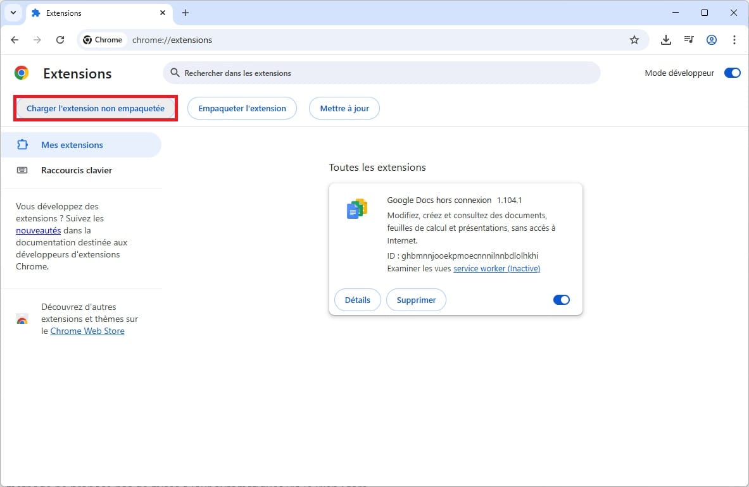This screenshot has width=749, height=487.
Task: Click the keyboard icon of Raccourcis clavier
Action: pyautogui.click(x=22, y=170)
